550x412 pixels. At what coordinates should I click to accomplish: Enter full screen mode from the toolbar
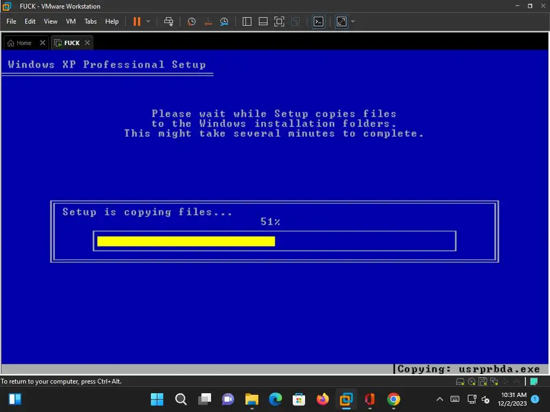[279, 21]
